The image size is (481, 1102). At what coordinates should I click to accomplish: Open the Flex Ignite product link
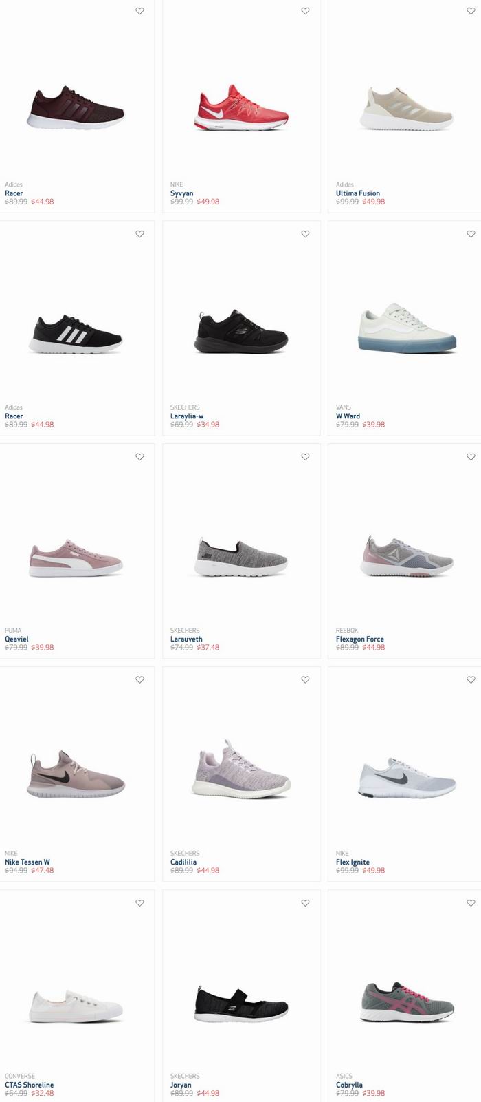[353, 862]
